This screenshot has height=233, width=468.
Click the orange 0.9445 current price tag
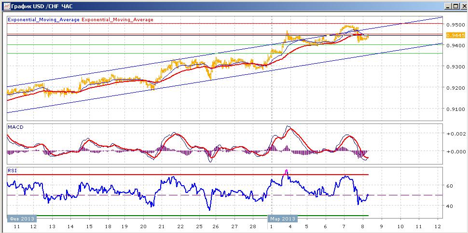point(455,36)
